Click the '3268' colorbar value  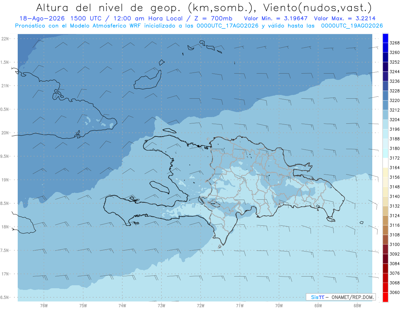click(x=395, y=43)
